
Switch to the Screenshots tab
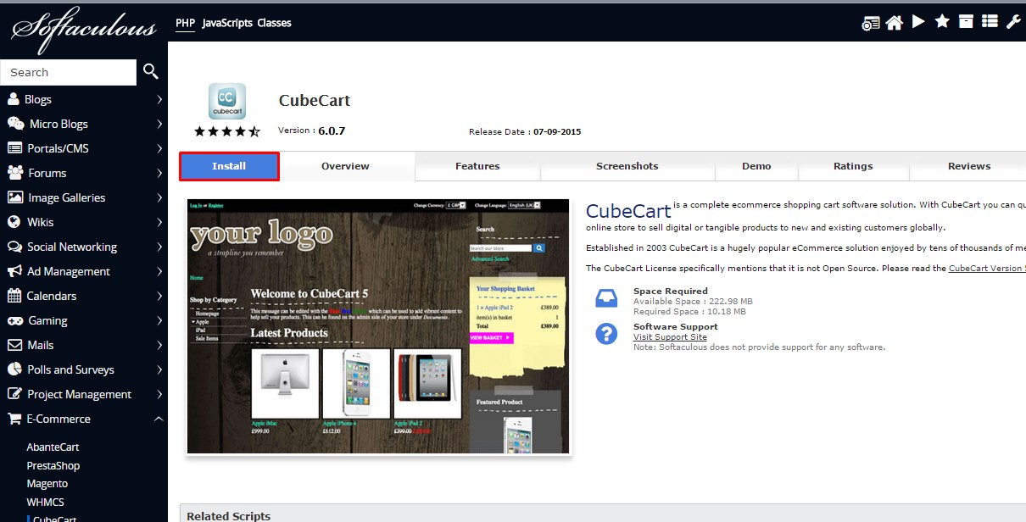coord(627,166)
